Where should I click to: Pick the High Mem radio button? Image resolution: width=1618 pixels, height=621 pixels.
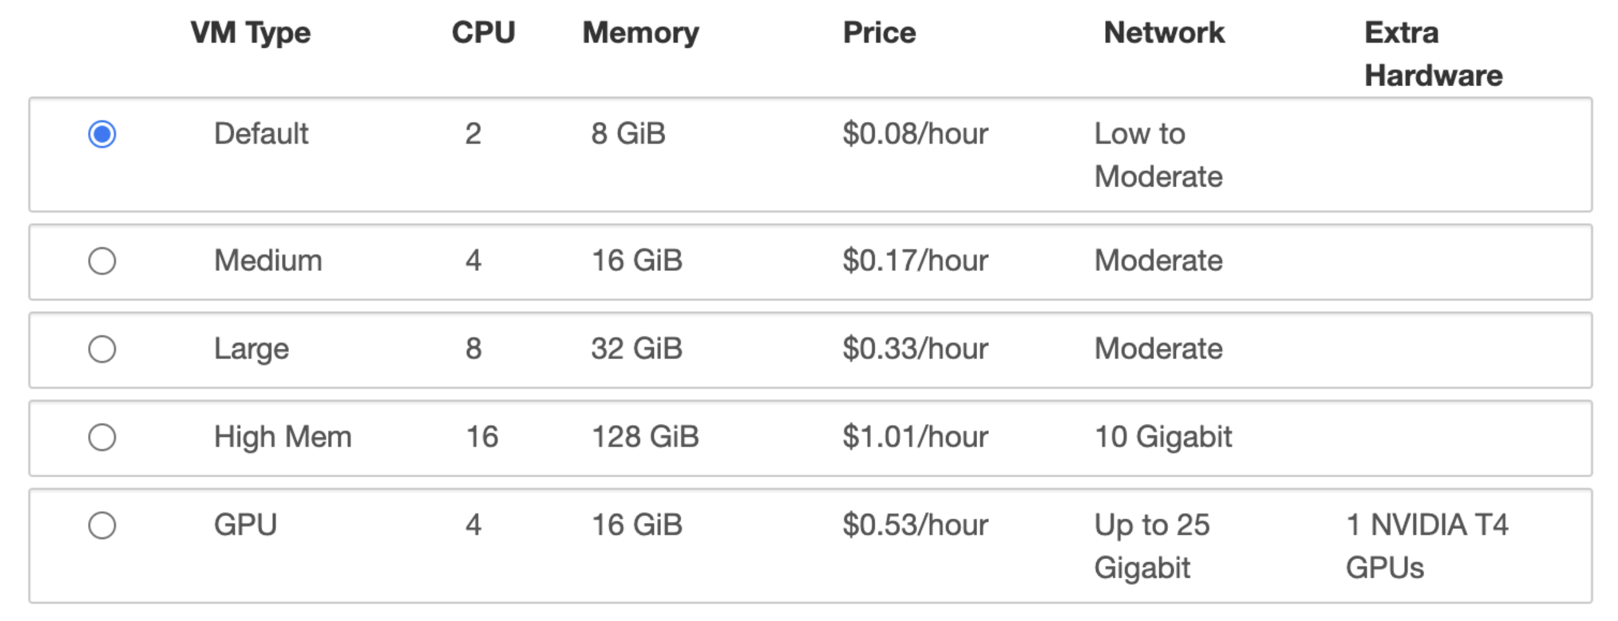tap(102, 437)
